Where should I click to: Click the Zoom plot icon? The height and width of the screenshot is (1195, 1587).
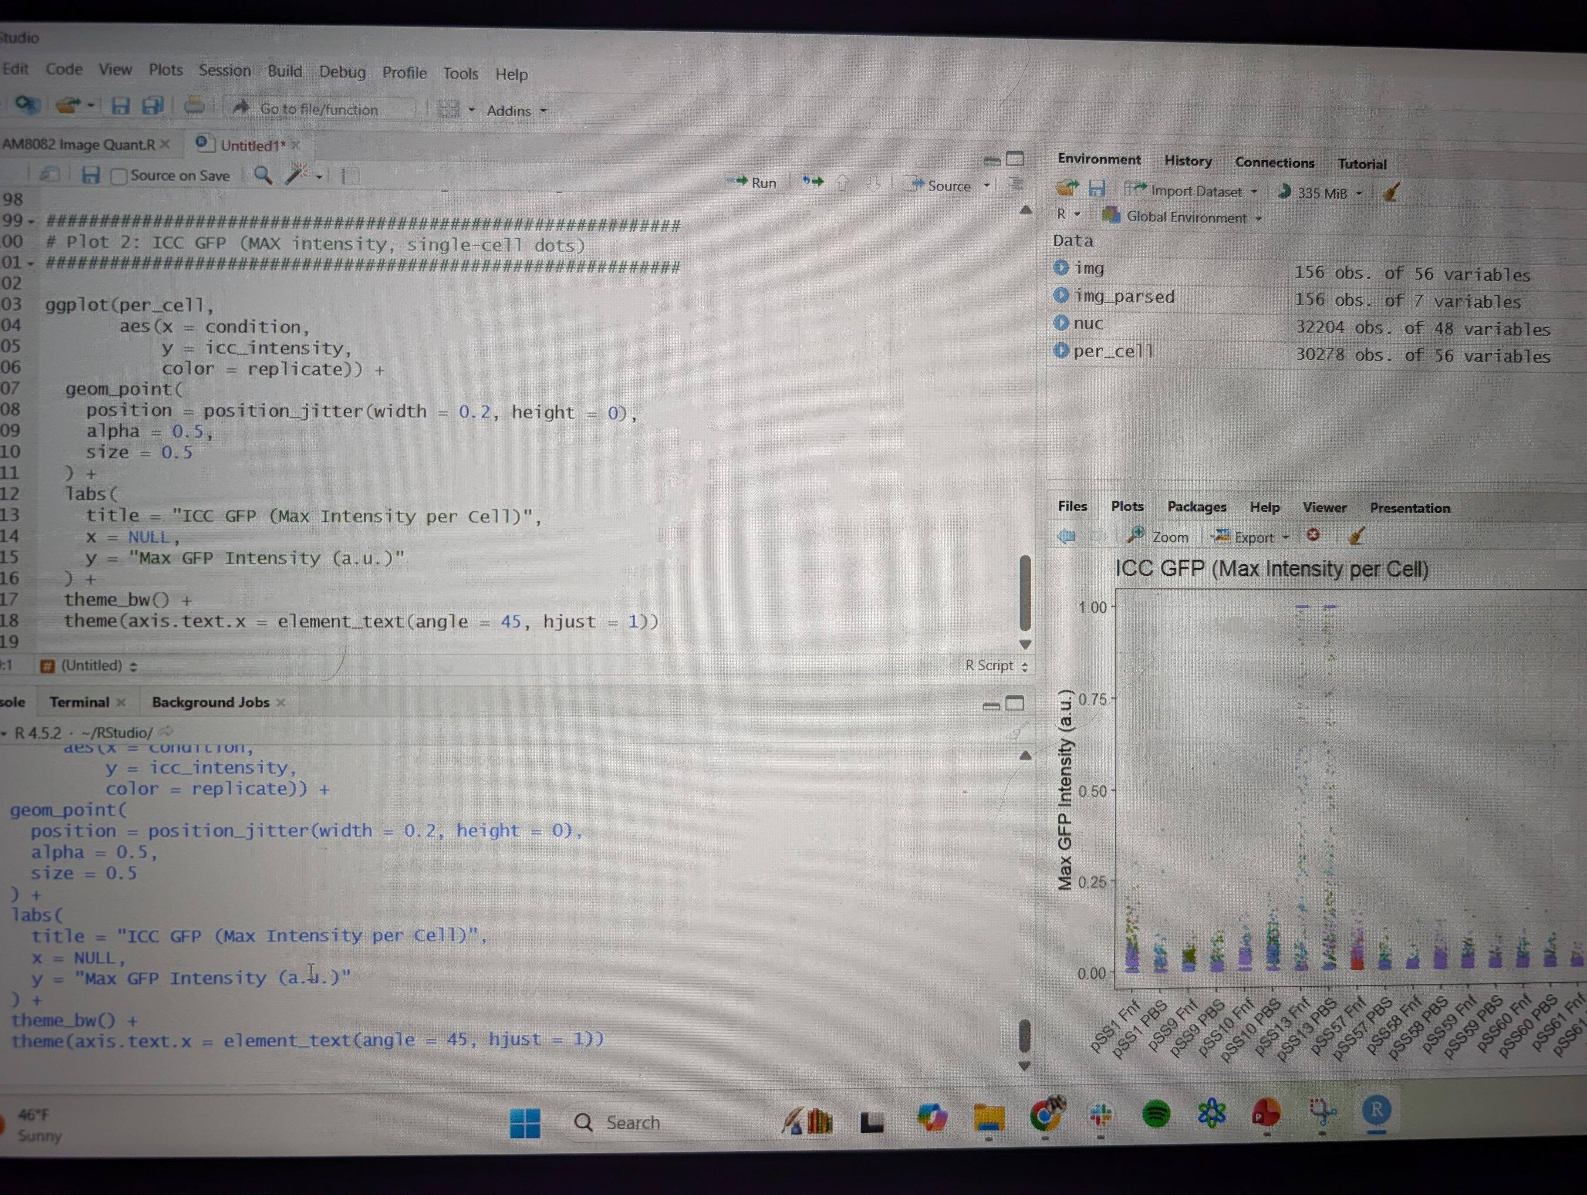pyautogui.click(x=1158, y=536)
